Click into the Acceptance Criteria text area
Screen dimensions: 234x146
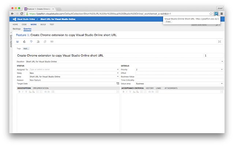(x=172, y=113)
